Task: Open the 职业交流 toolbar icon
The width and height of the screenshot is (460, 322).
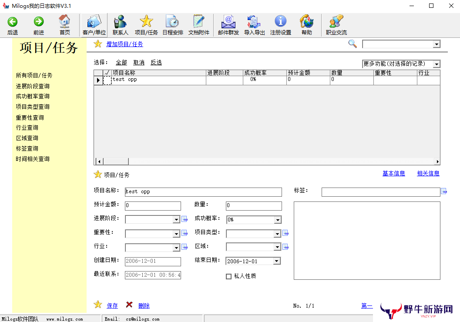Action: point(336,22)
